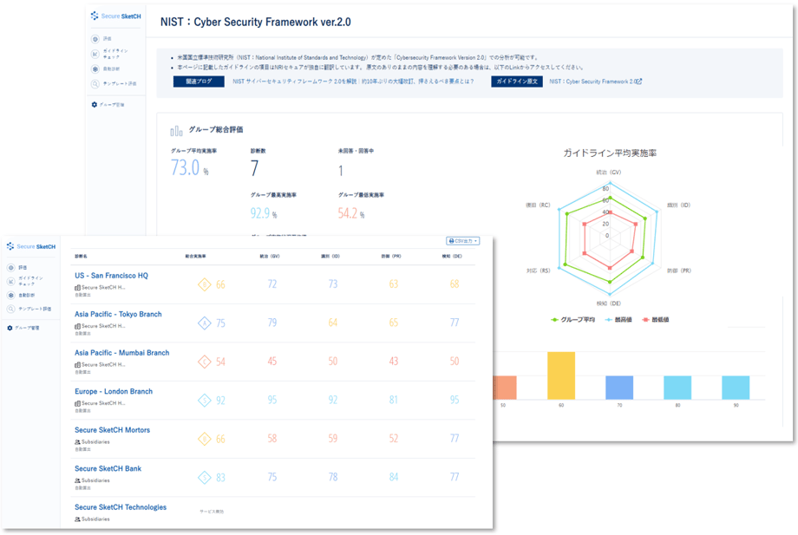798x535 pixels.
Task: Click the S rank badge for Secure SketCH Bank
Action: tap(205, 478)
